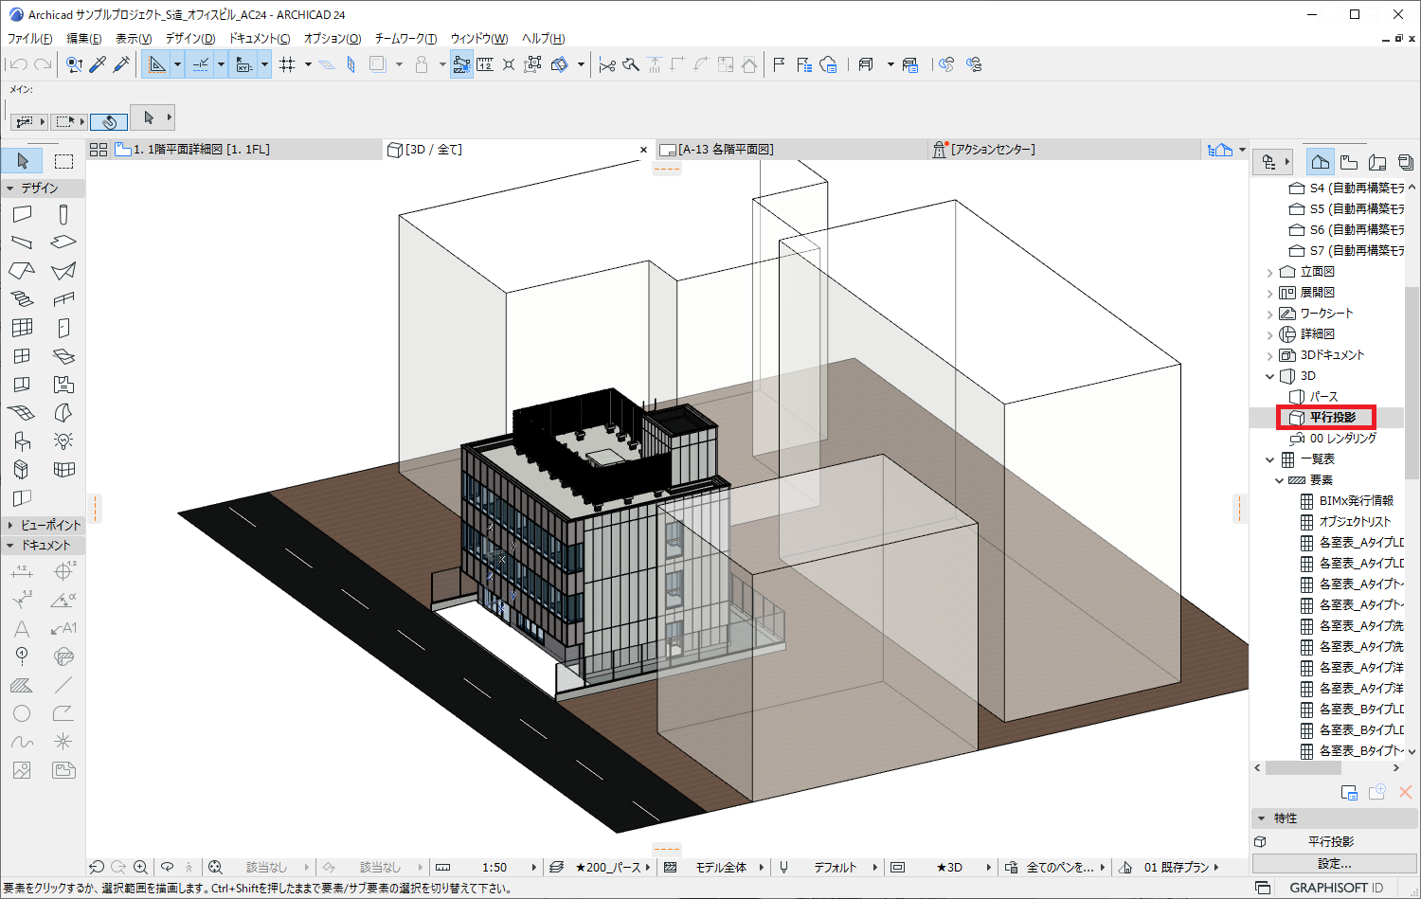This screenshot has width=1421, height=899.
Task: Switch to the A-13 各階平面図 tab
Action: click(x=729, y=149)
